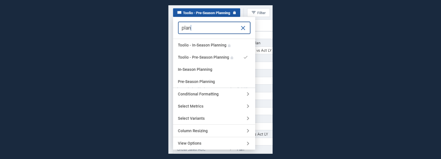441x159 pixels.
Task: Expand the Conditional Formatting submenu arrow
Action: (248, 94)
